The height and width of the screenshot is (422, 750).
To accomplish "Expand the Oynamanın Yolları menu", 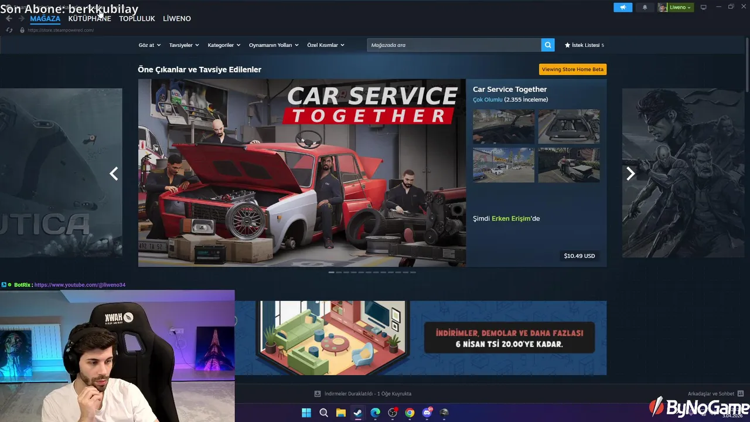I will [x=274, y=45].
